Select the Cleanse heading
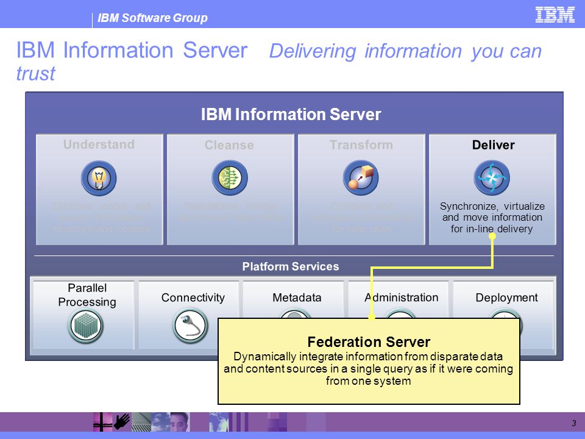The height and width of the screenshot is (439, 585). (x=229, y=145)
